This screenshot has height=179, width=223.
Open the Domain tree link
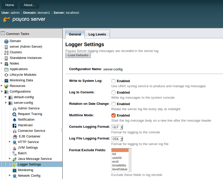point(15,41)
